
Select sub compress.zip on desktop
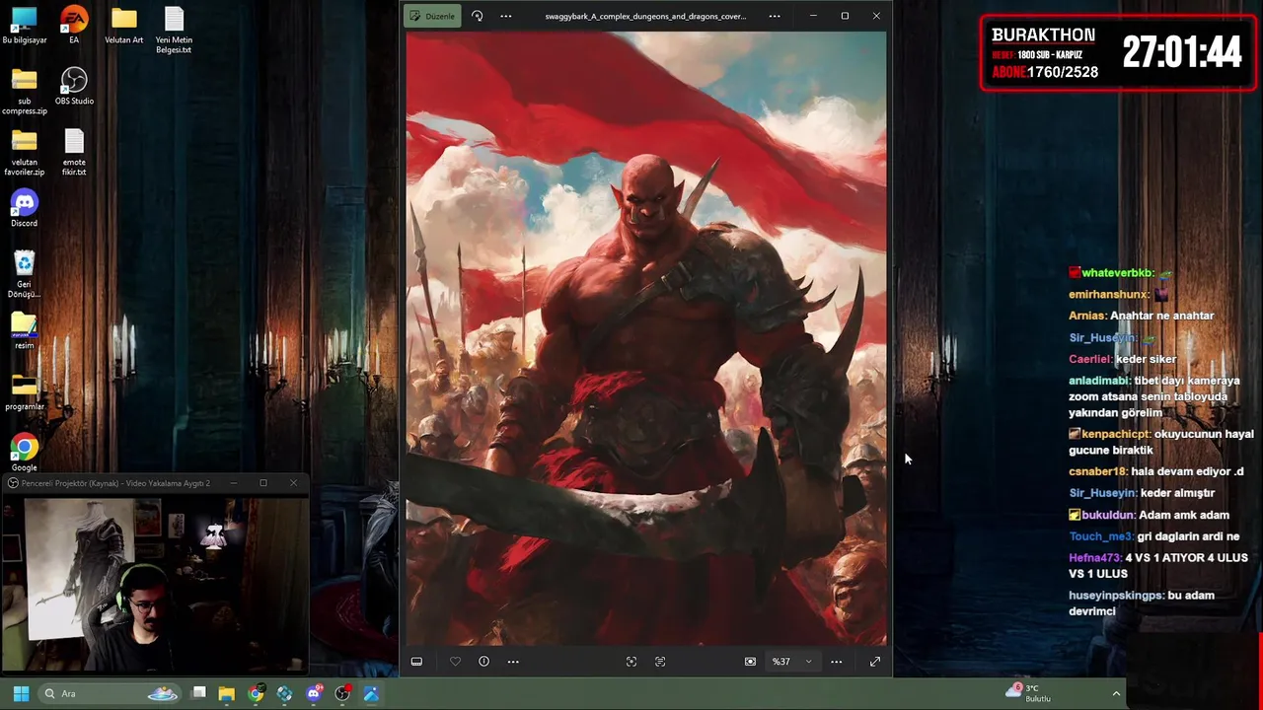tap(25, 93)
